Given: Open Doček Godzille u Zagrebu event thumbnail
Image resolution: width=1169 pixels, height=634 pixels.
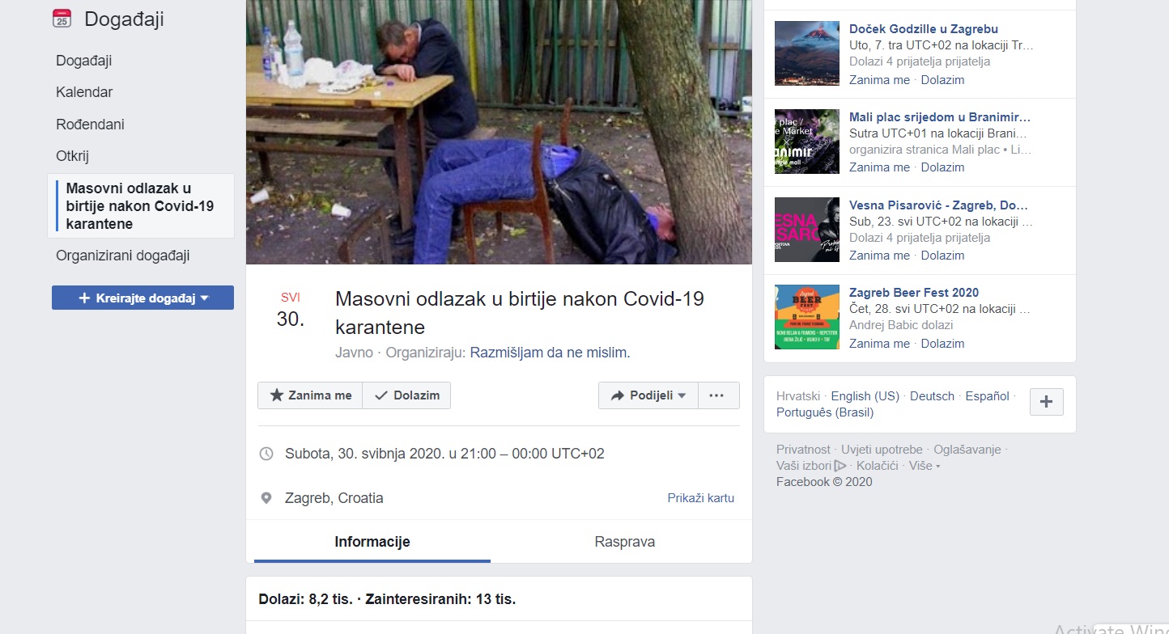Looking at the screenshot, I should pyautogui.click(x=807, y=53).
